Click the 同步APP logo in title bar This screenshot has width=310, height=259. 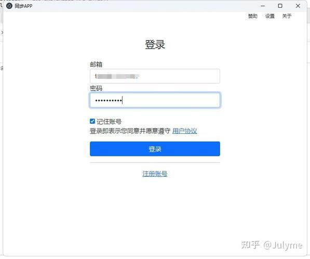tap(9, 6)
